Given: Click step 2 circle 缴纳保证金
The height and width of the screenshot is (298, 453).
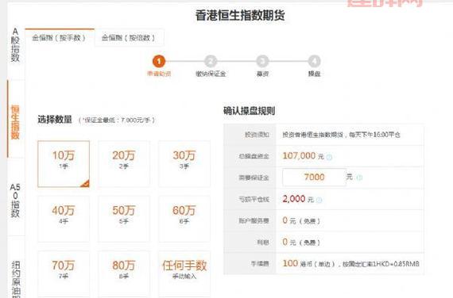Looking at the screenshot, I should pyautogui.click(x=211, y=61).
